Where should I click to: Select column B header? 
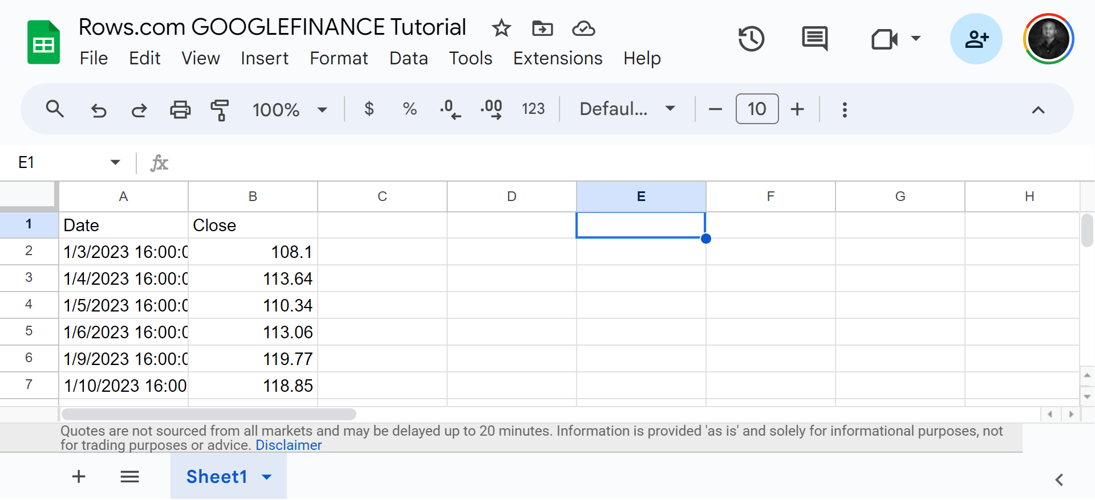(x=253, y=196)
